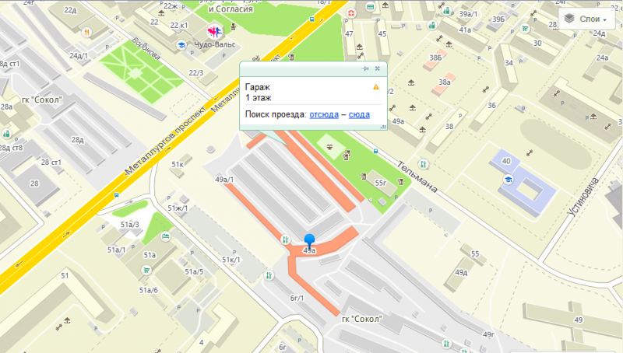Click the popup resize grip corner
The image size is (623, 353).
[383, 127]
